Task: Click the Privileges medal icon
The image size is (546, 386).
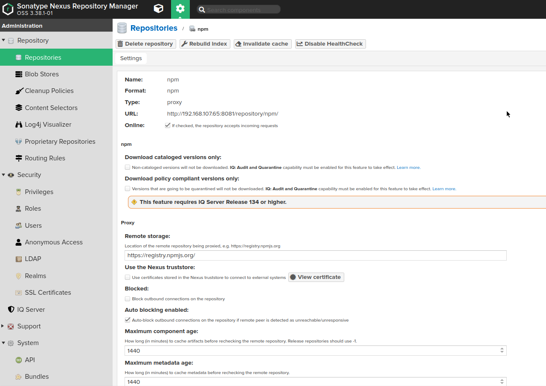Action: [x=18, y=192]
